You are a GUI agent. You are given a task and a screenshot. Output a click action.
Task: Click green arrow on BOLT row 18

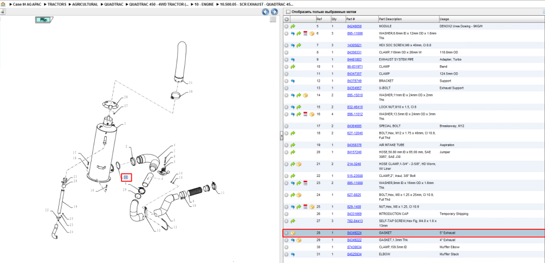(293, 133)
